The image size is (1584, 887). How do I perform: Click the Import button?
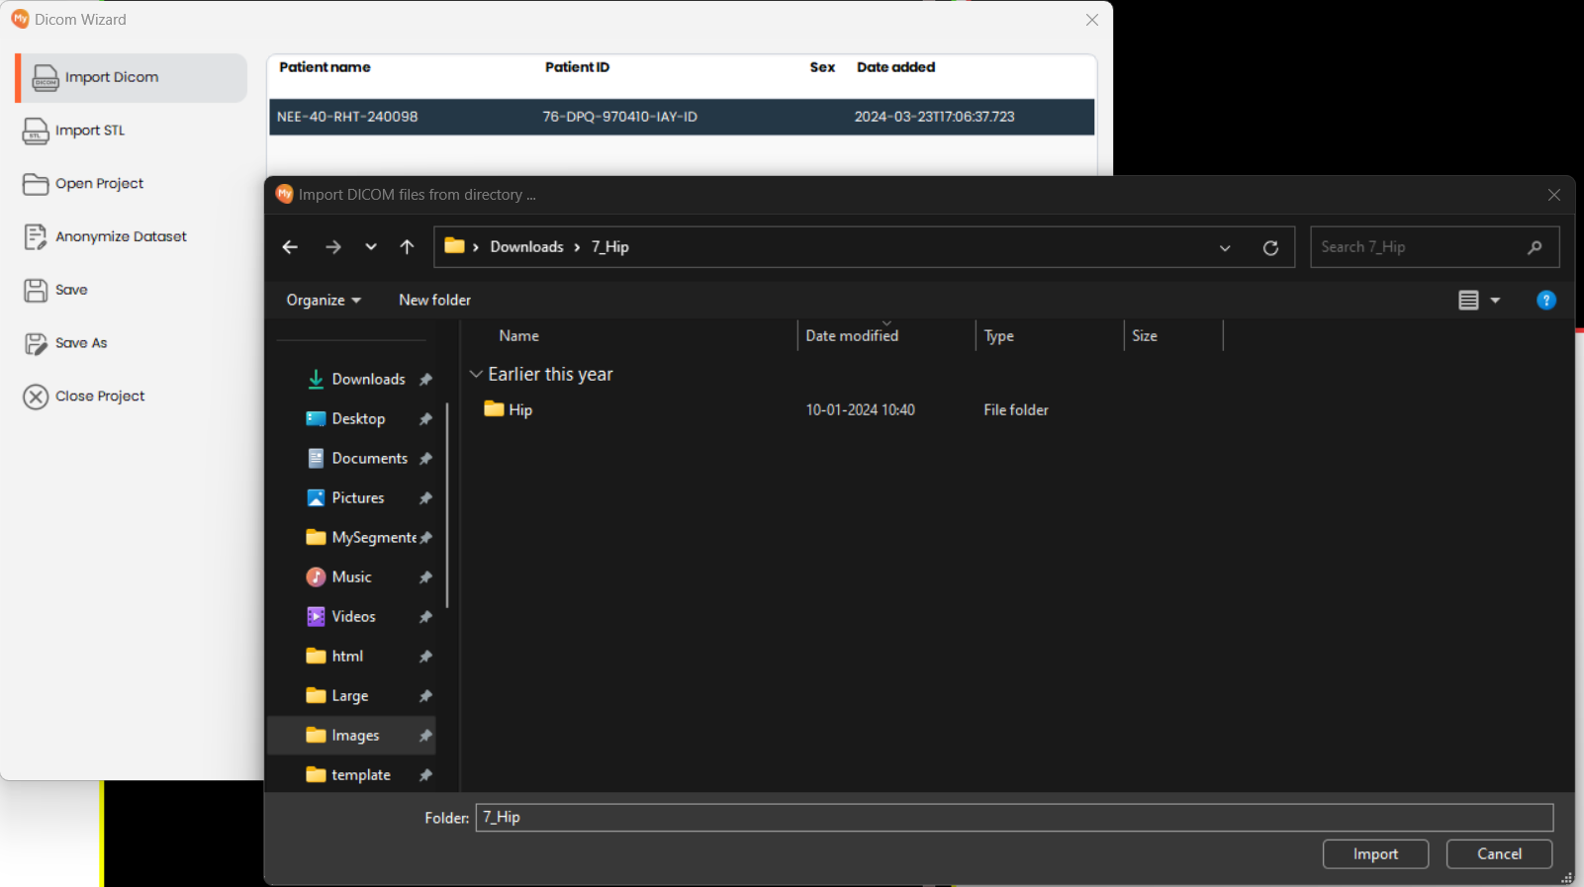tap(1375, 854)
